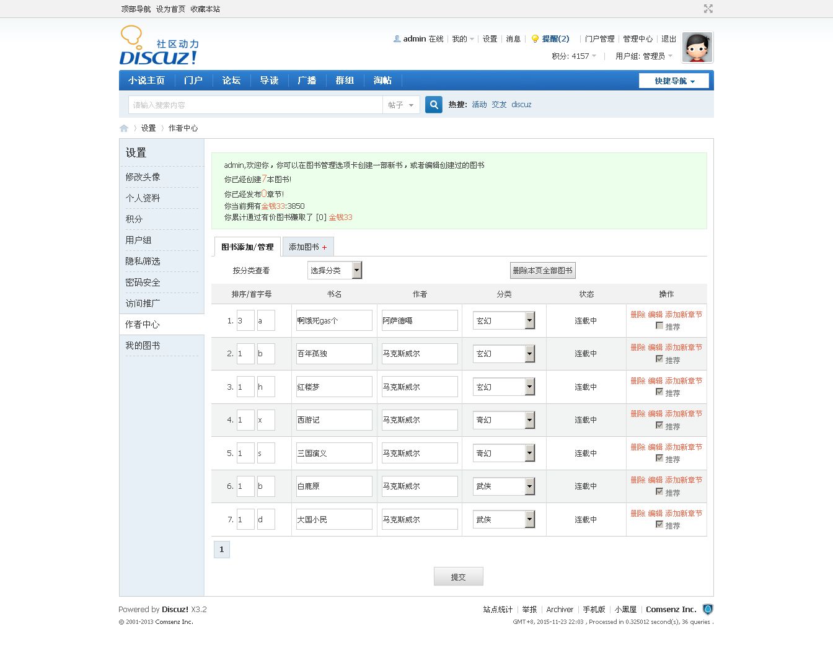Open category dropdown for 大国小民
This screenshot has width=833, height=658.
click(x=504, y=519)
